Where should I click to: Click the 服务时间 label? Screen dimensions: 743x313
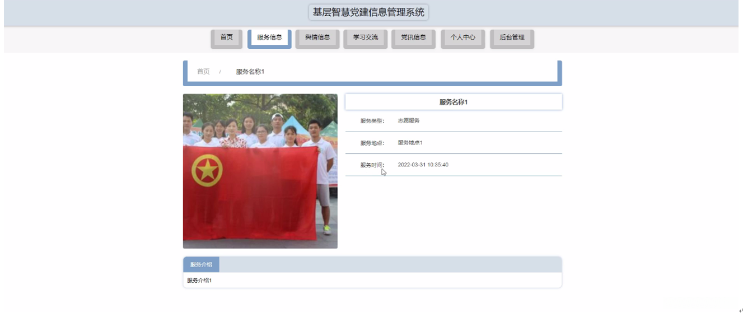pos(372,165)
